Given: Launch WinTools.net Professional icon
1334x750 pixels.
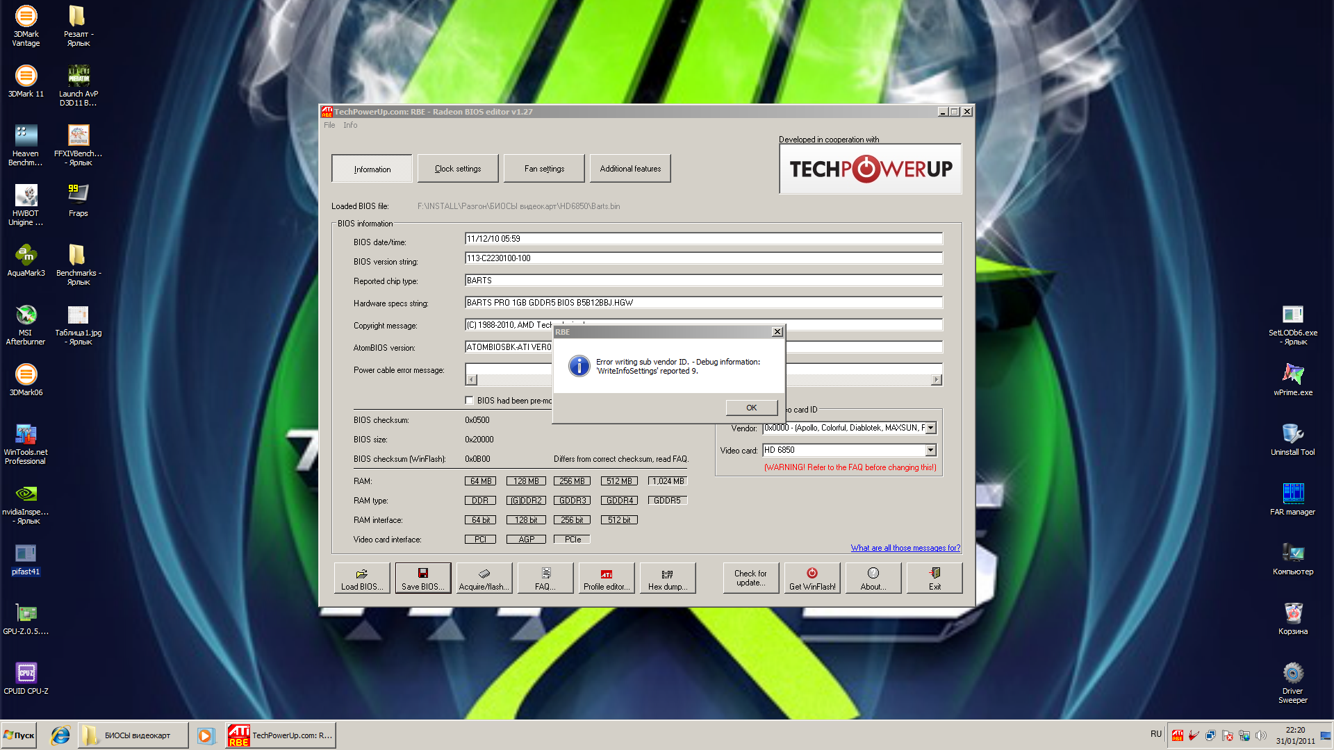Looking at the screenshot, I should (26, 444).
